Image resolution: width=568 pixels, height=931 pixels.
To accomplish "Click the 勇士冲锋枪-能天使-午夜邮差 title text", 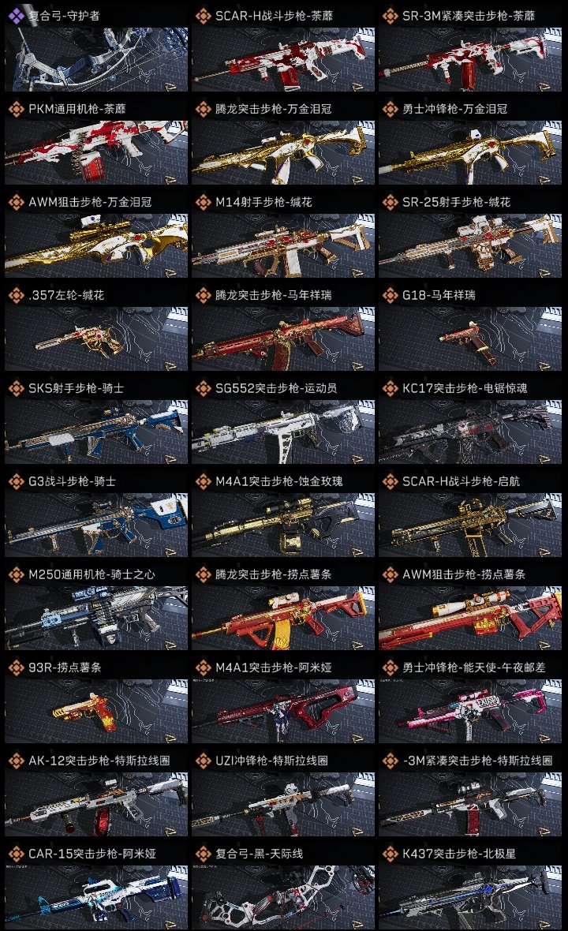I will coord(473,667).
